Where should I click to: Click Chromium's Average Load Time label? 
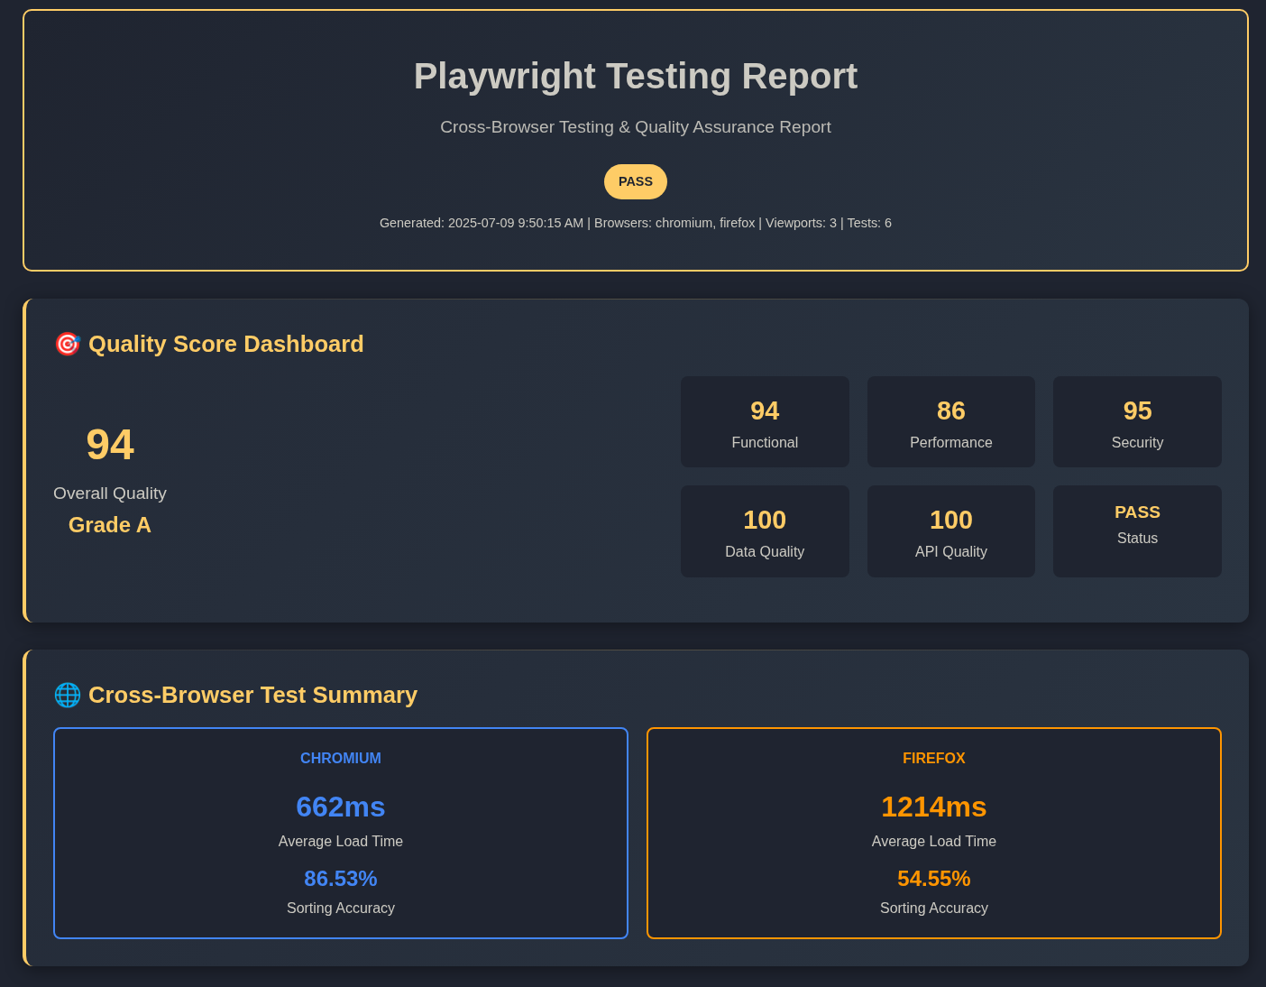coord(341,842)
